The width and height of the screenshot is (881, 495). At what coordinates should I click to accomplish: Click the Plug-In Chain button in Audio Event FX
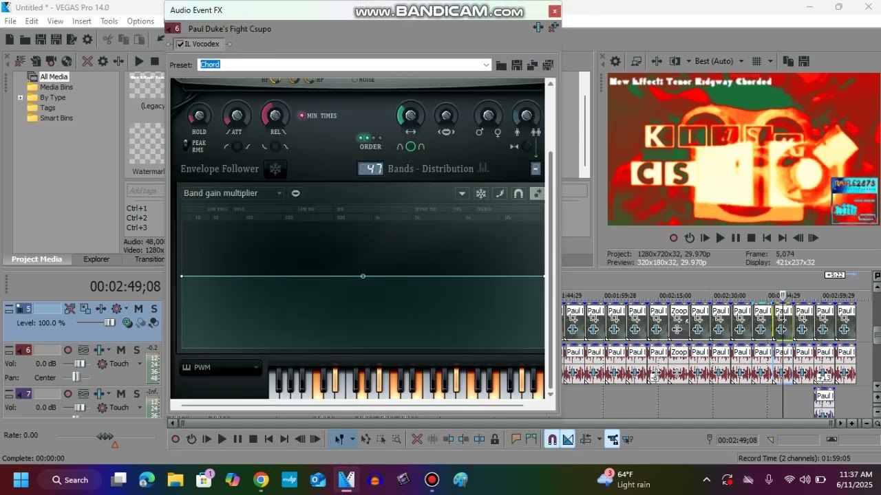(538, 27)
